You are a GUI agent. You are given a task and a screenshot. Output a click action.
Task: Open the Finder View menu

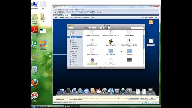tap(76, 18)
